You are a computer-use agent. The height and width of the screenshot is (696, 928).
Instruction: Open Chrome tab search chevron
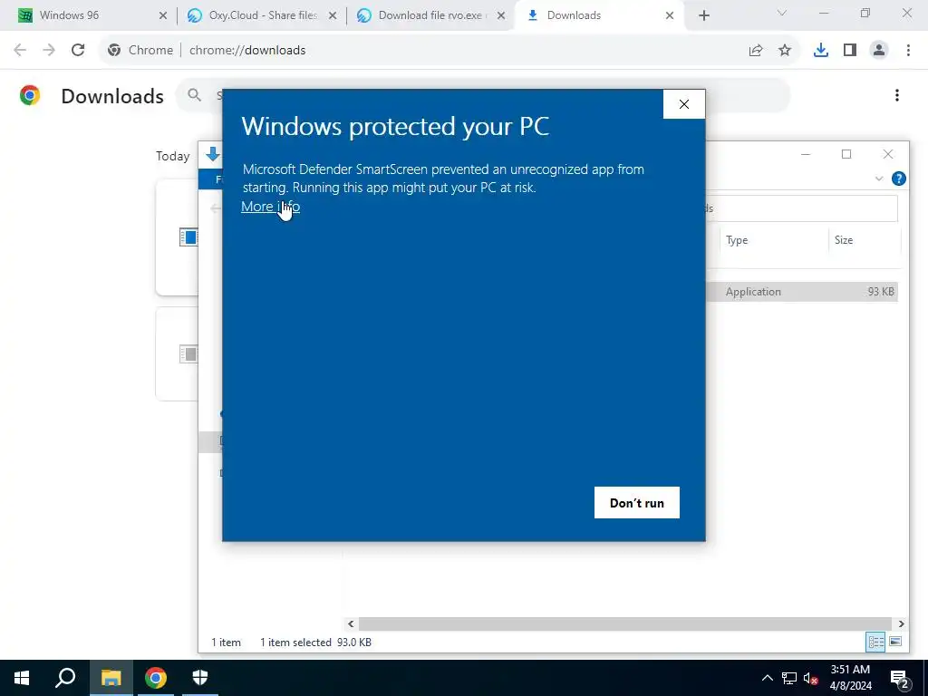pos(782,13)
